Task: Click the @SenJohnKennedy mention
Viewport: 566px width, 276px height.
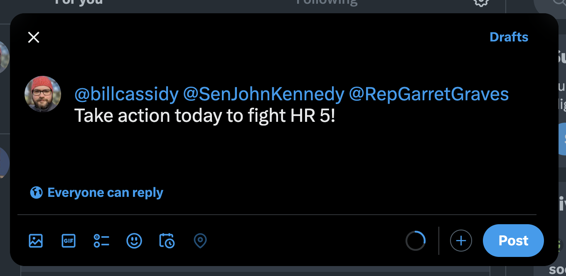Action: pyautogui.click(x=263, y=94)
